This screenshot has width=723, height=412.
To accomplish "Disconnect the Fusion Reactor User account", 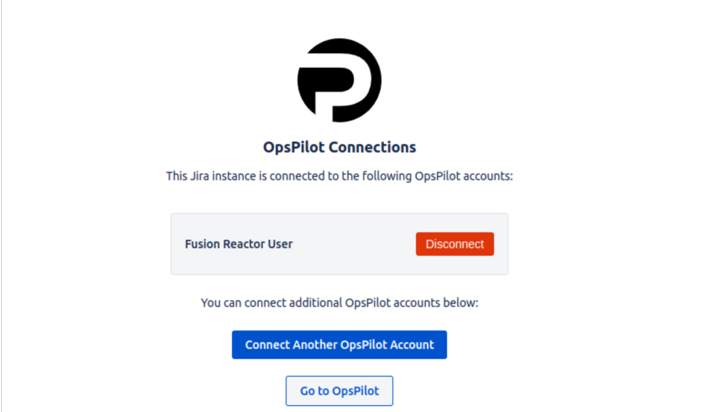I will click(455, 243).
